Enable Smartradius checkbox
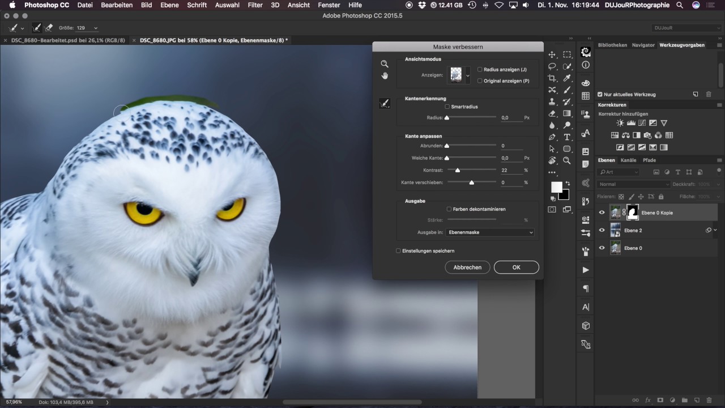 pos(447,107)
